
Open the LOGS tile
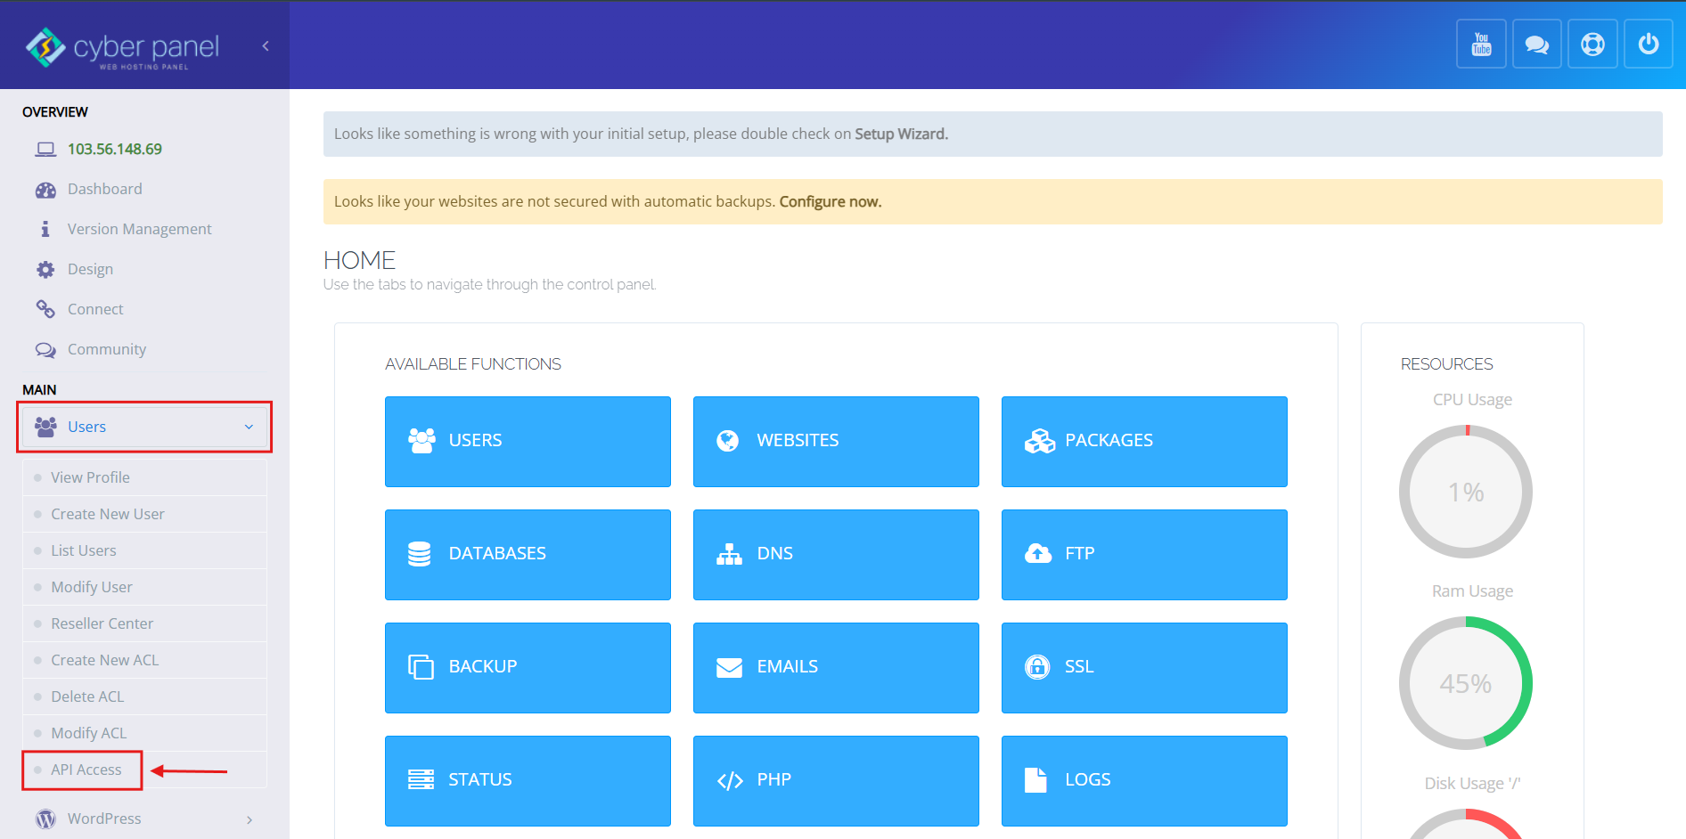click(x=1143, y=779)
